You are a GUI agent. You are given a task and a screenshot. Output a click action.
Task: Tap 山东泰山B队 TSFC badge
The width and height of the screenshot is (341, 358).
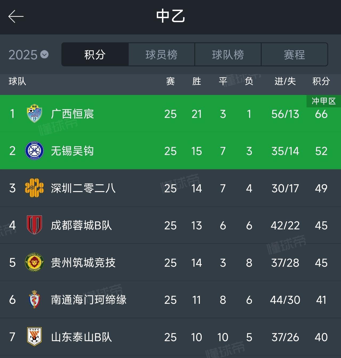[34, 337]
